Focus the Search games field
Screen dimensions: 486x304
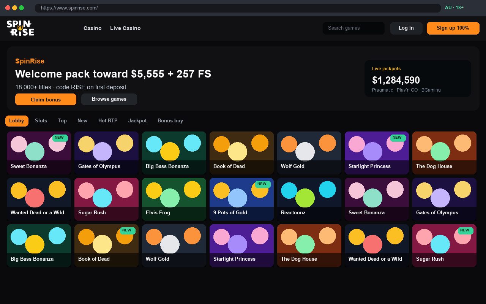[x=353, y=28]
